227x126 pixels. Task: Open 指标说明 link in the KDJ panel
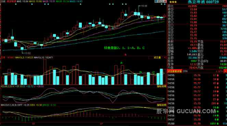162,86
